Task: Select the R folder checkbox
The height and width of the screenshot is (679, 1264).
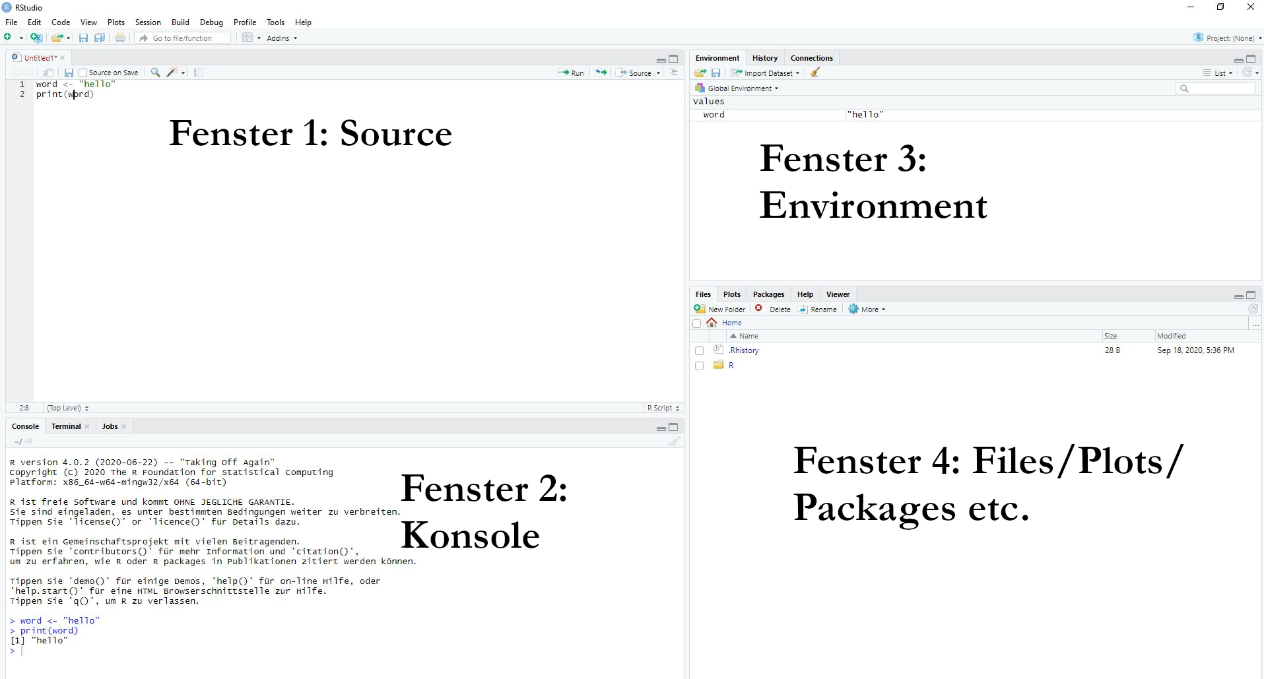Action: pos(699,366)
